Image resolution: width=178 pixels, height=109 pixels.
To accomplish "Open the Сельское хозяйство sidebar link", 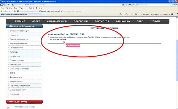I will (19, 69).
